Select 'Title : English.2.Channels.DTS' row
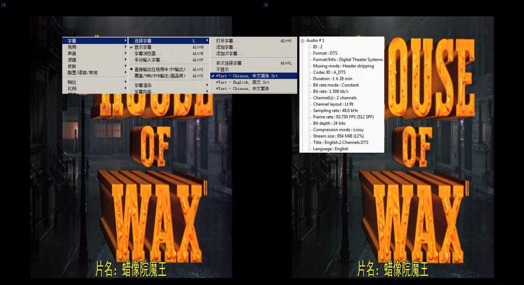The width and height of the screenshot is (524, 285). tap(341, 142)
